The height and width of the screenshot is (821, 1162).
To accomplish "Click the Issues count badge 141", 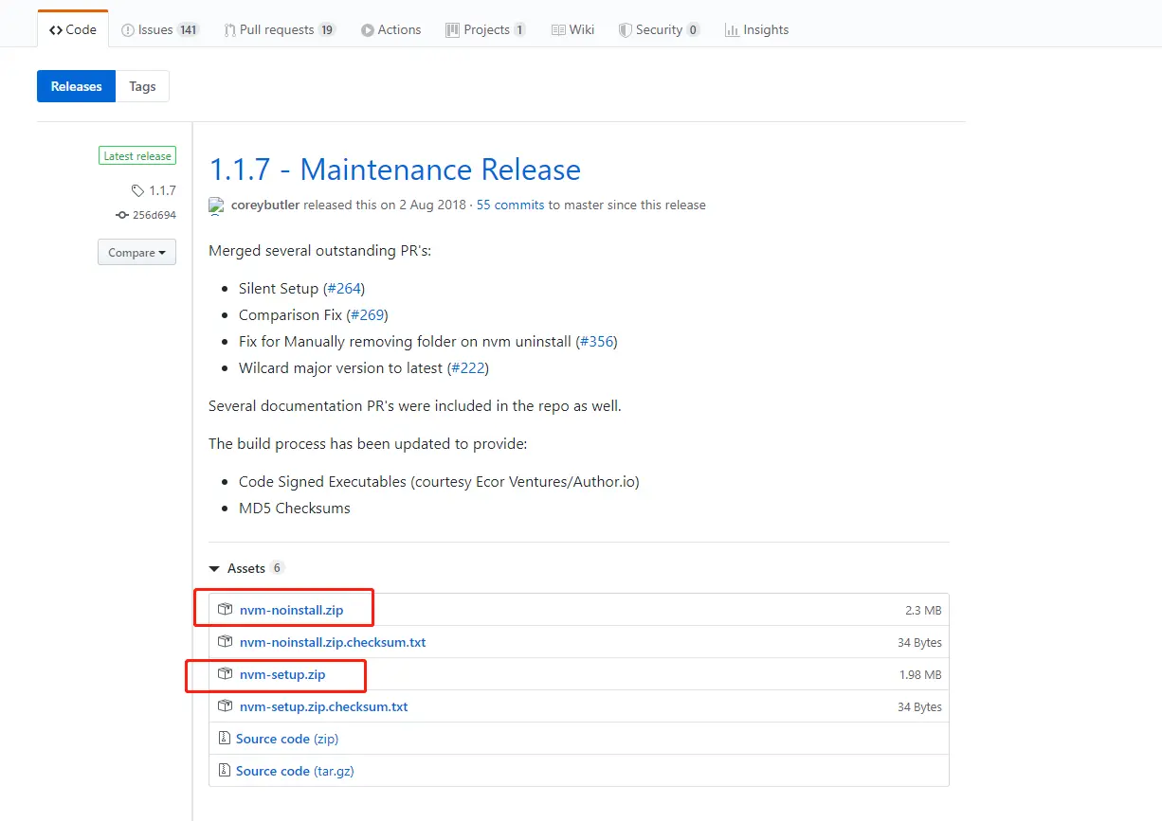I will (188, 29).
